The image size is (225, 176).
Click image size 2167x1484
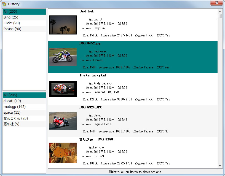[x=125, y=36]
